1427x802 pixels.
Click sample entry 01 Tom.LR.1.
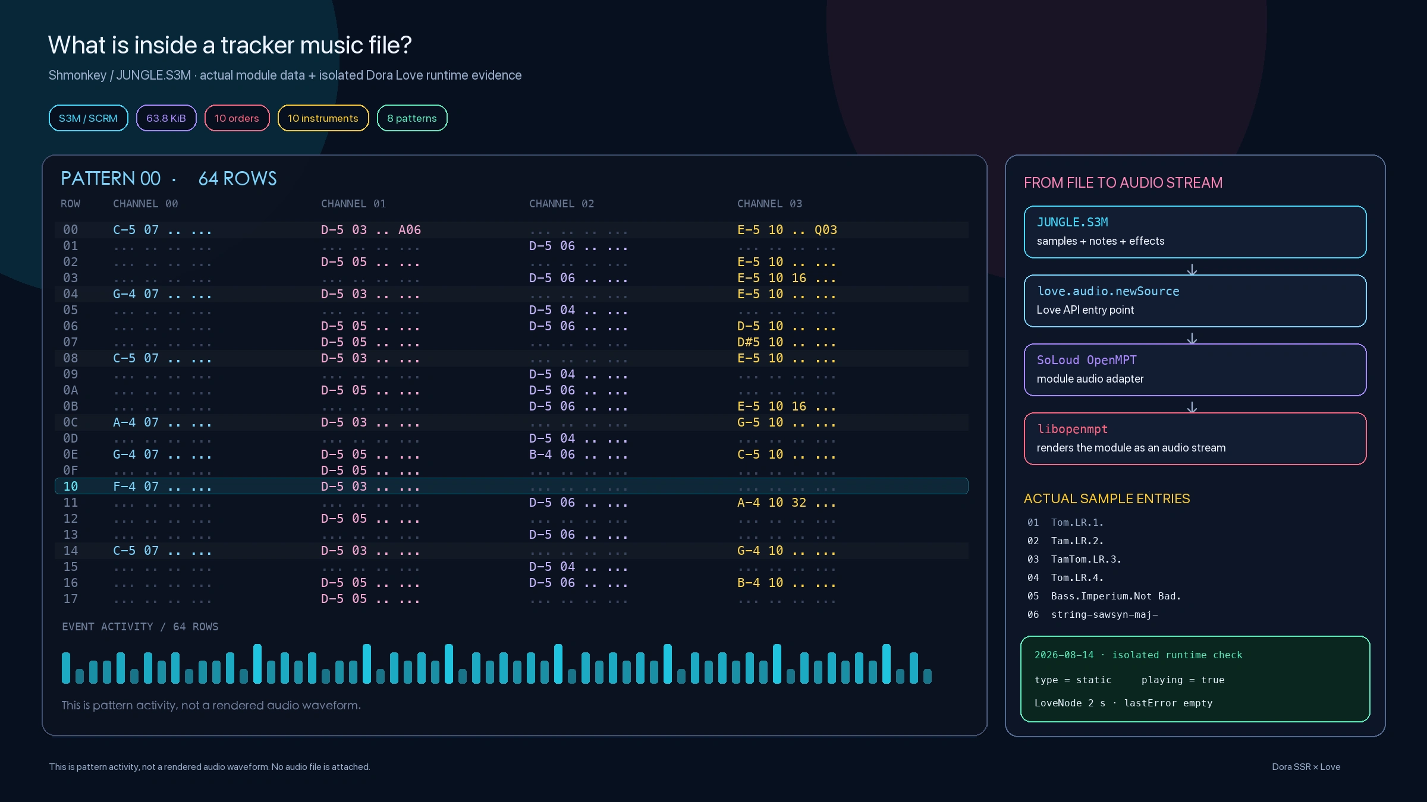(1065, 522)
